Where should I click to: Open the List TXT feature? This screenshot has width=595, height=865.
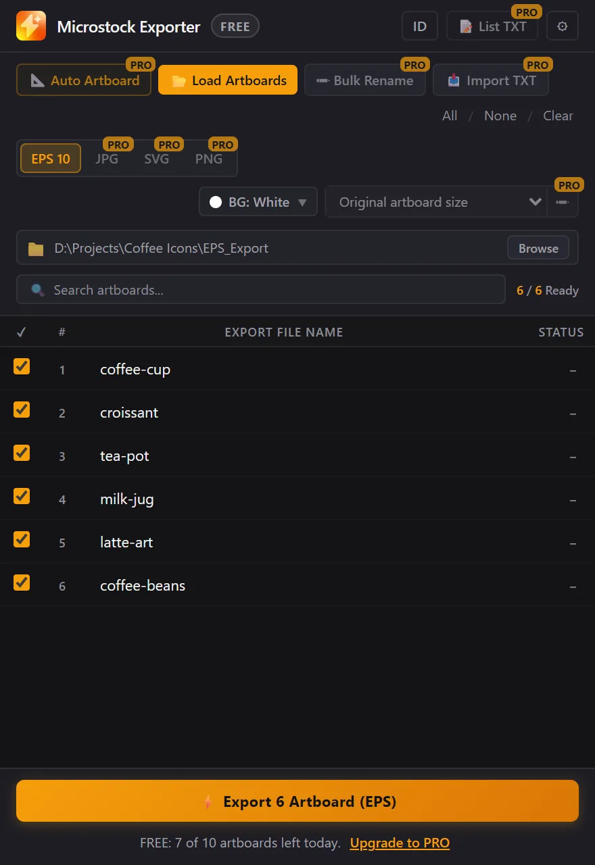tap(492, 26)
